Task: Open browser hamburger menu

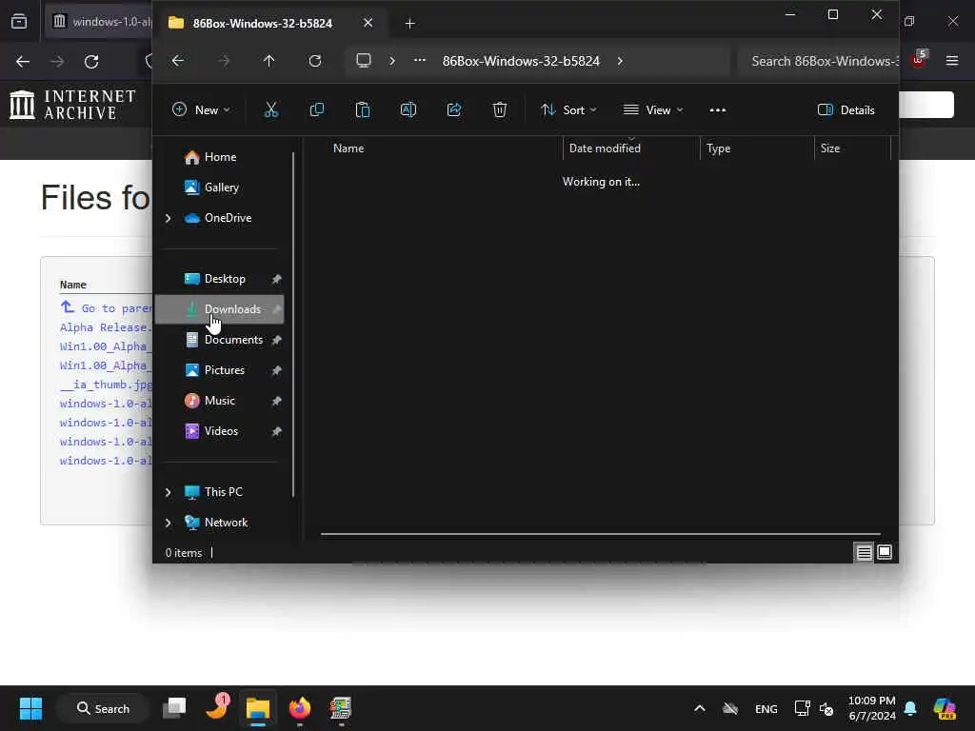Action: [x=952, y=61]
